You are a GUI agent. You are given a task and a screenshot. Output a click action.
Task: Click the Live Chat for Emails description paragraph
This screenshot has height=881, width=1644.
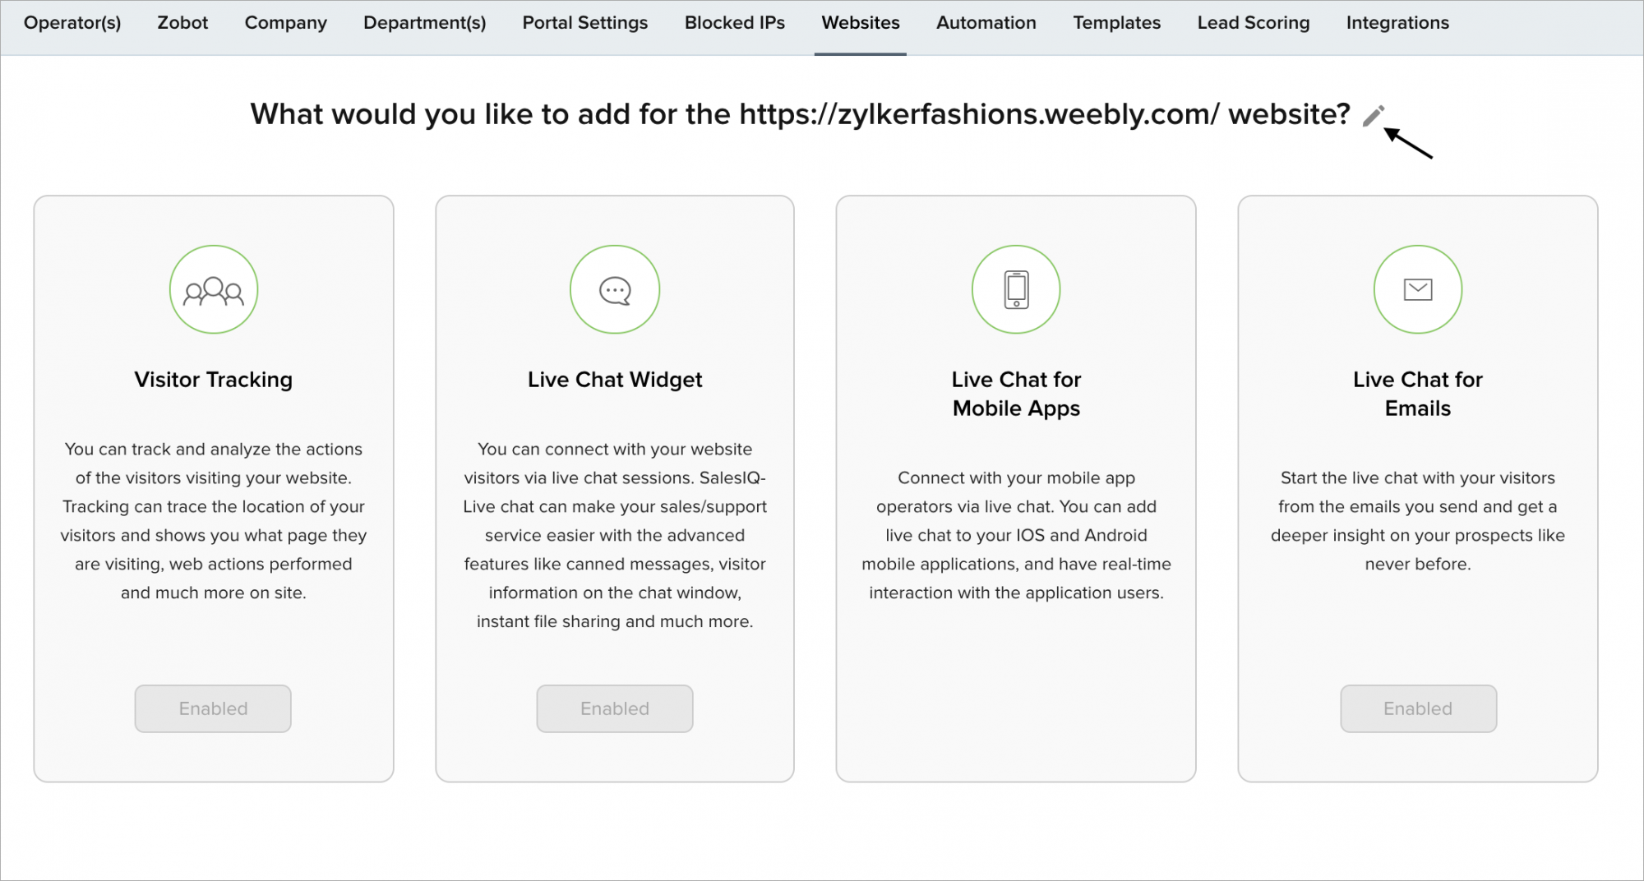1418,521
